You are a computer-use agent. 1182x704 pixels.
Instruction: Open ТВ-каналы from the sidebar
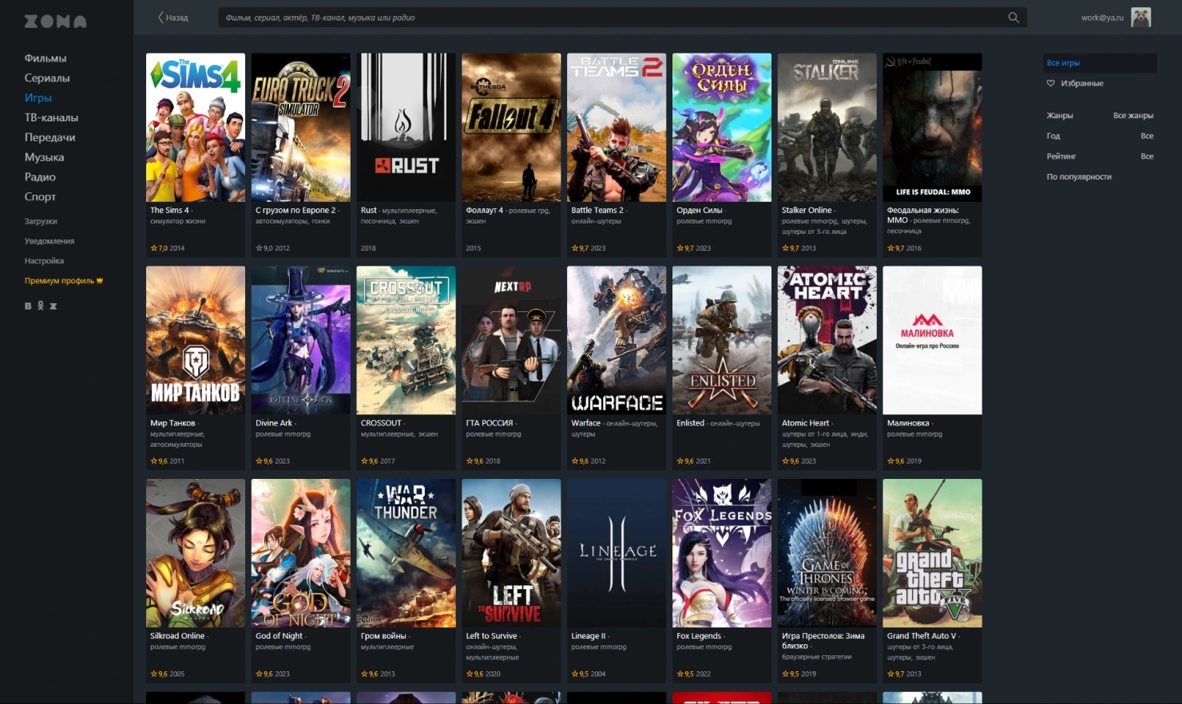[51, 117]
